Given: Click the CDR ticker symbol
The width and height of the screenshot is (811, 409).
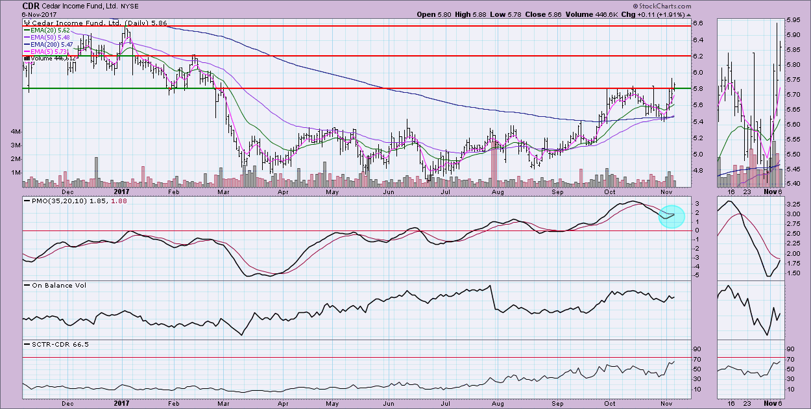Looking at the screenshot, I should [x=32, y=5].
